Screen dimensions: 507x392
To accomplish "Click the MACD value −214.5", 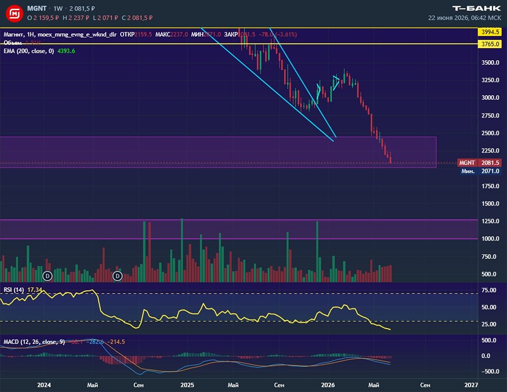I will coord(116,342).
